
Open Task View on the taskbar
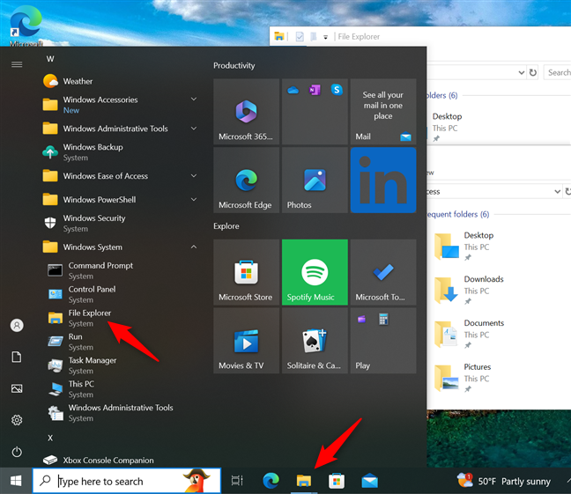(237, 481)
